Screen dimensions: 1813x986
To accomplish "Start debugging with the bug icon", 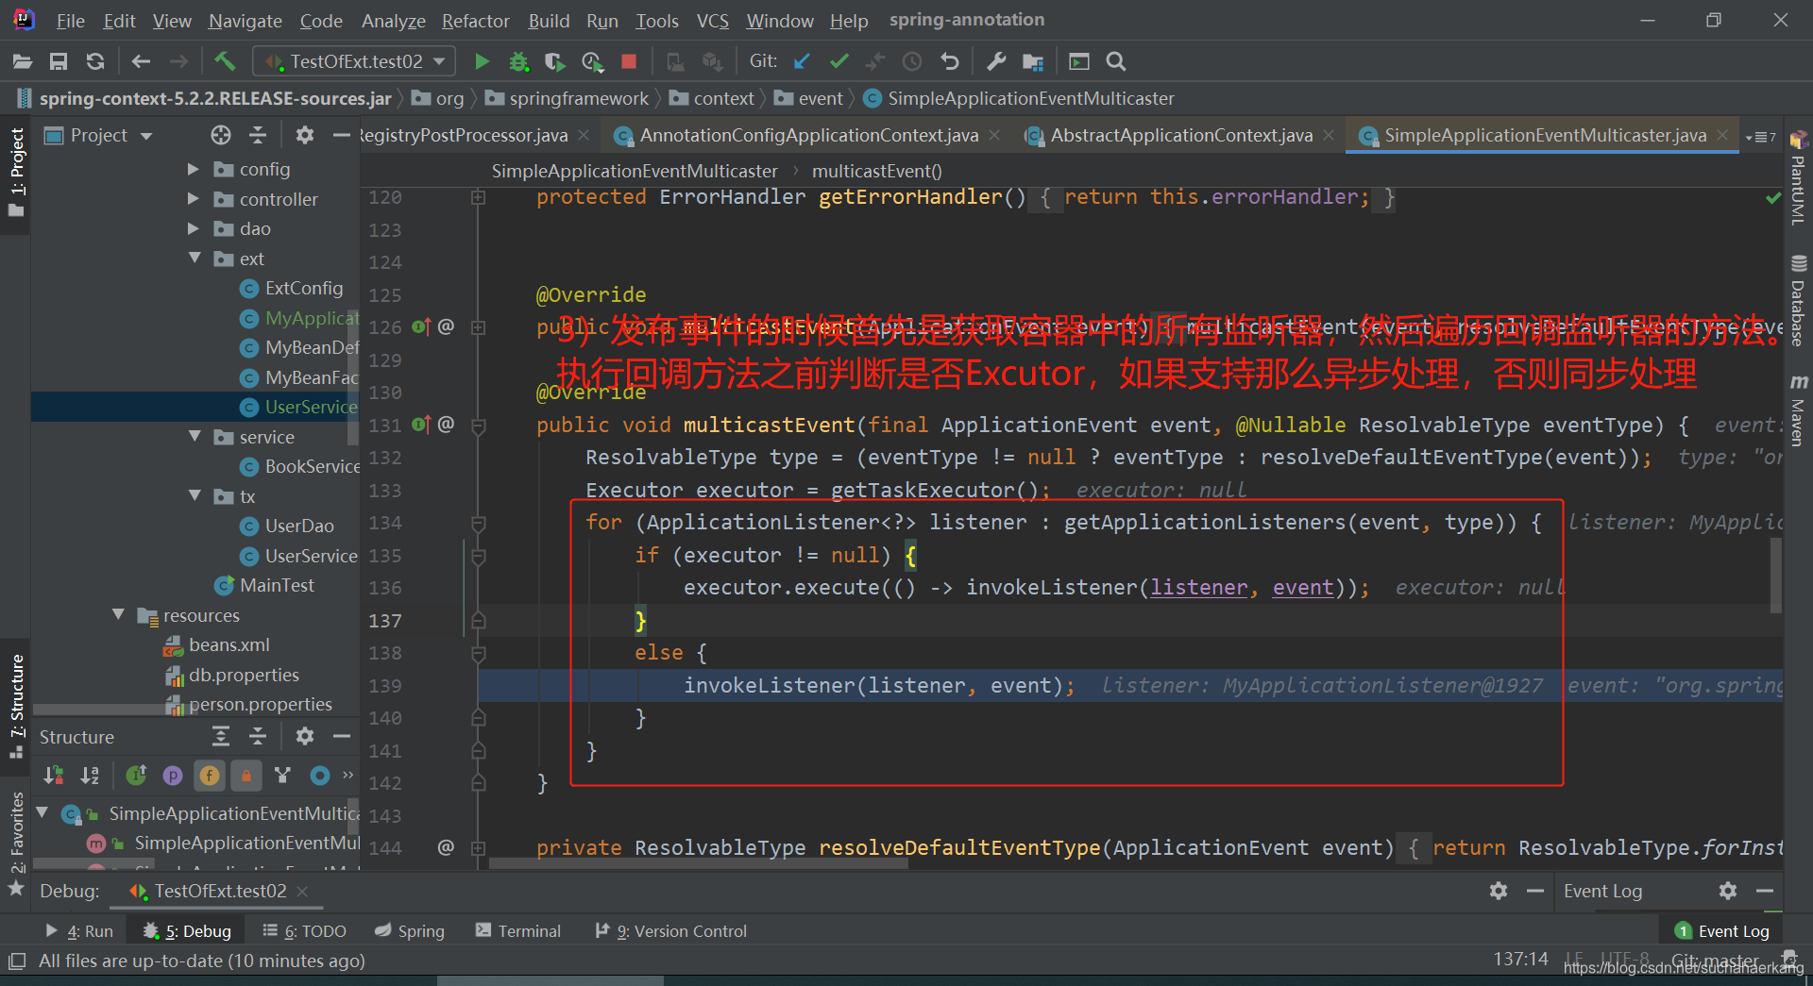I will [518, 61].
